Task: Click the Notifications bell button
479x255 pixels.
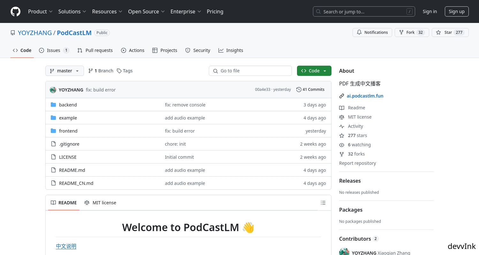Action: (372, 33)
